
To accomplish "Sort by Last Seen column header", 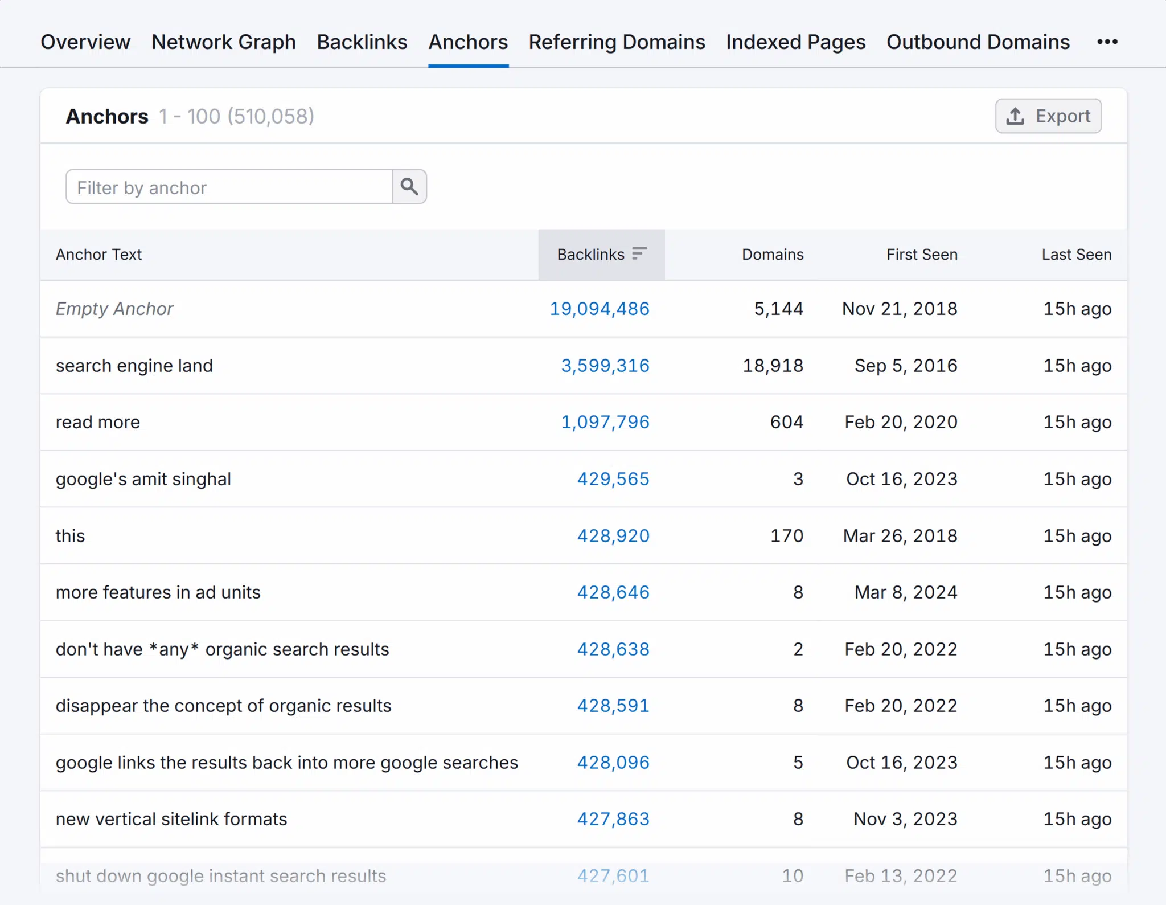I will click(1076, 255).
